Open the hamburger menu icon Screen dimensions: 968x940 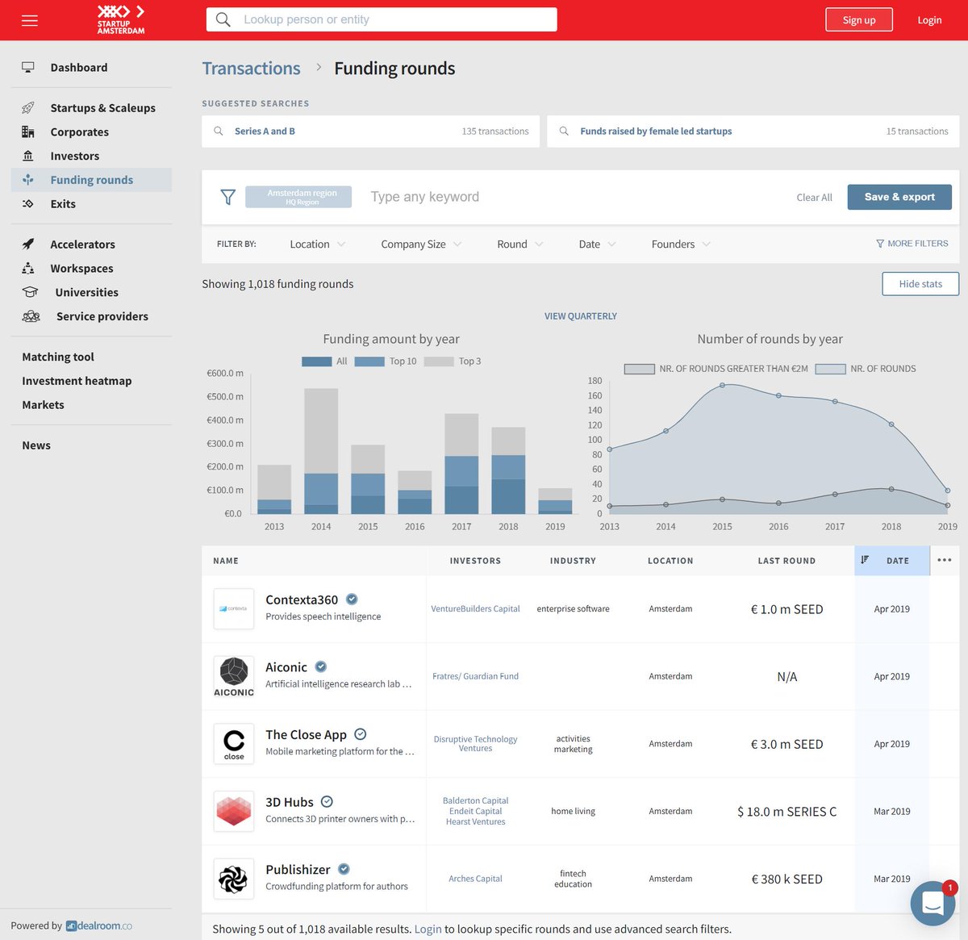click(30, 20)
